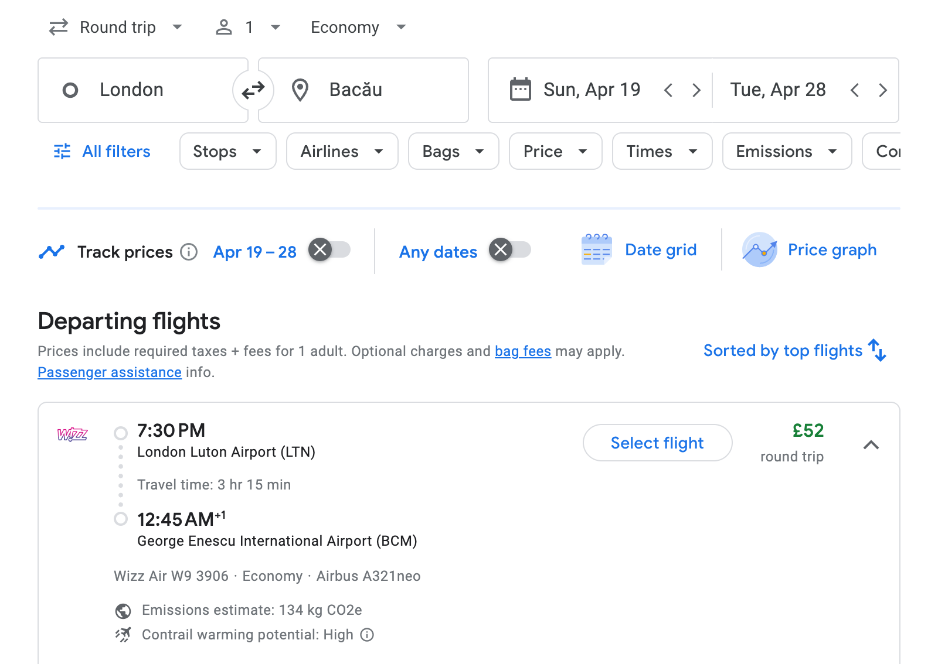Click the contrail warming potential info icon
Image resolution: width=938 pixels, height=664 pixels.
tap(367, 635)
